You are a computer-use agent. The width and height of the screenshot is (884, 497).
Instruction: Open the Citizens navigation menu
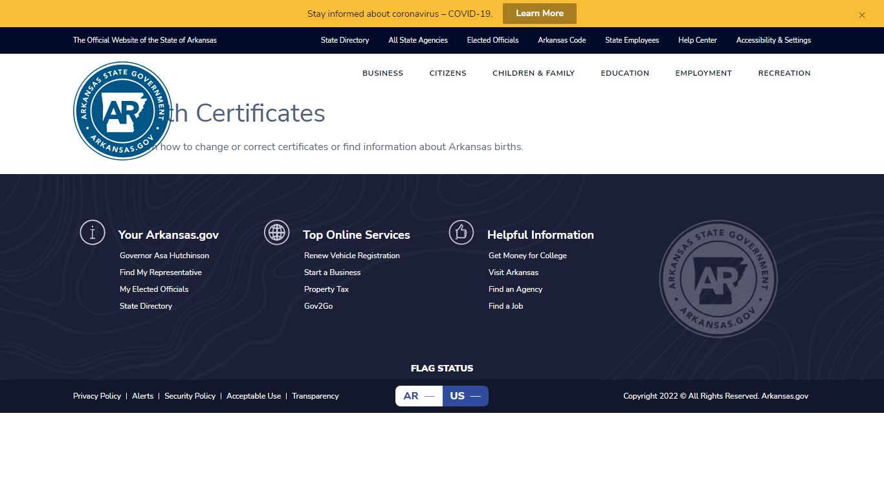(448, 73)
